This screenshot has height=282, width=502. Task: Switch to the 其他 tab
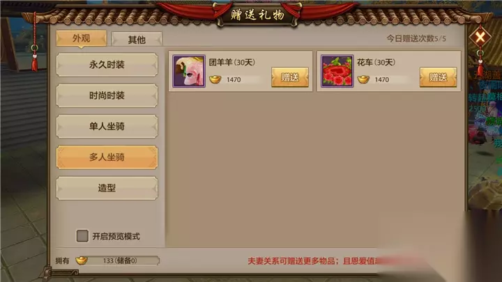tap(137, 40)
